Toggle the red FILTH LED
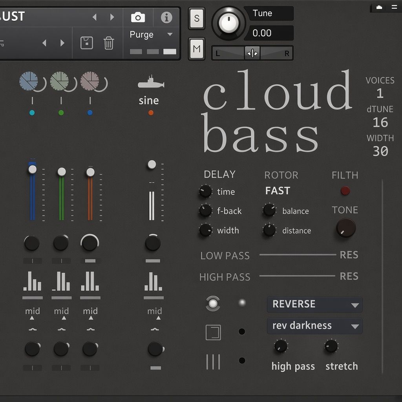The width and height of the screenshot is (402, 402). click(345, 191)
